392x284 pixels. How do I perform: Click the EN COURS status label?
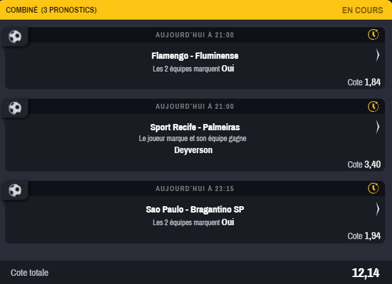click(x=362, y=10)
